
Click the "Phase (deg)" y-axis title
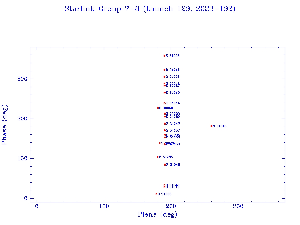[4, 125]
